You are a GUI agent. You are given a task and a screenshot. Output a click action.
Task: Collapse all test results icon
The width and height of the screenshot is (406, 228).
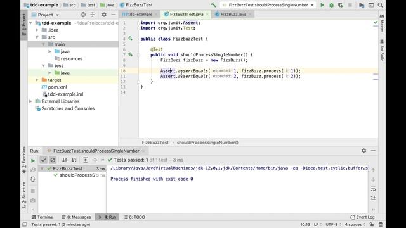(x=95, y=160)
